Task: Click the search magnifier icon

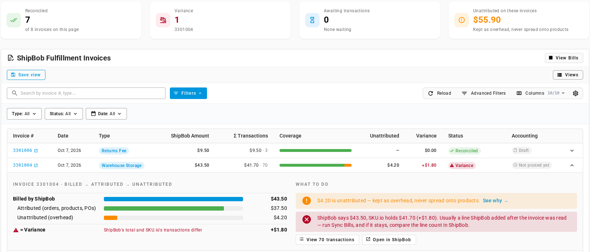Action: (x=15, y=93)
